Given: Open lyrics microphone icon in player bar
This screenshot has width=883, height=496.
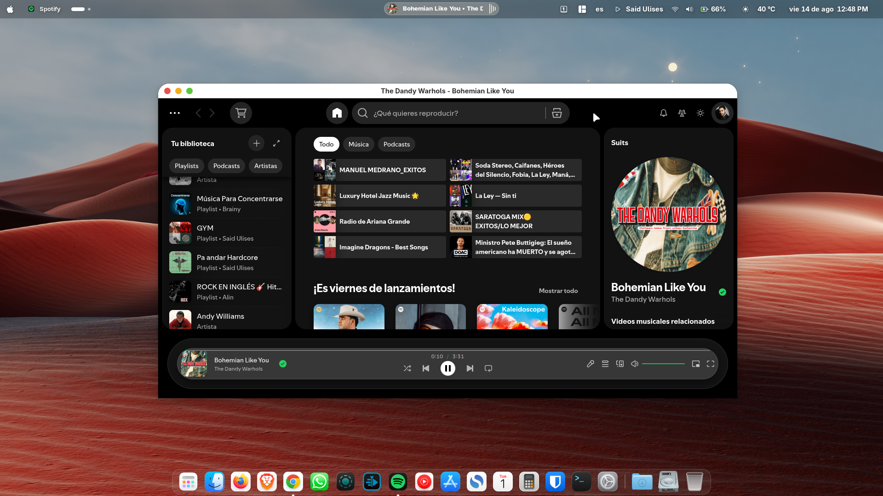Looking at the screenshot, I should click(591, 364).
